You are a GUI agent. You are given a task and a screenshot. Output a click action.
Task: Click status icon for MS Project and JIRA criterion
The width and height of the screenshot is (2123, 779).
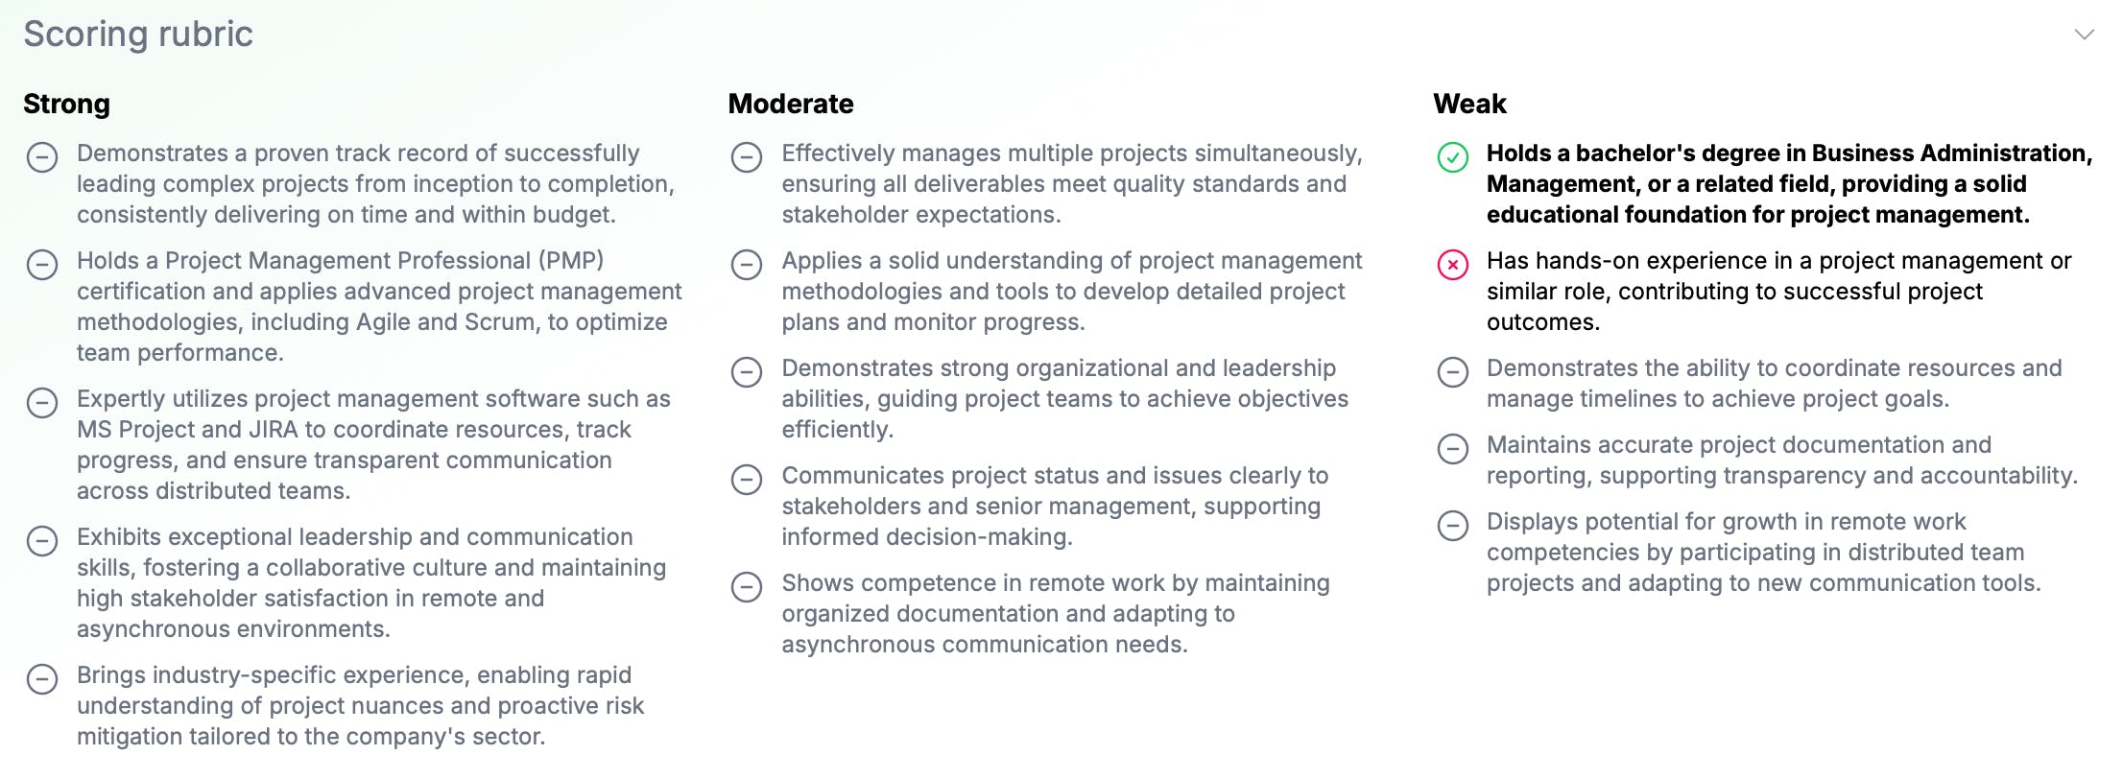point(42,402)
